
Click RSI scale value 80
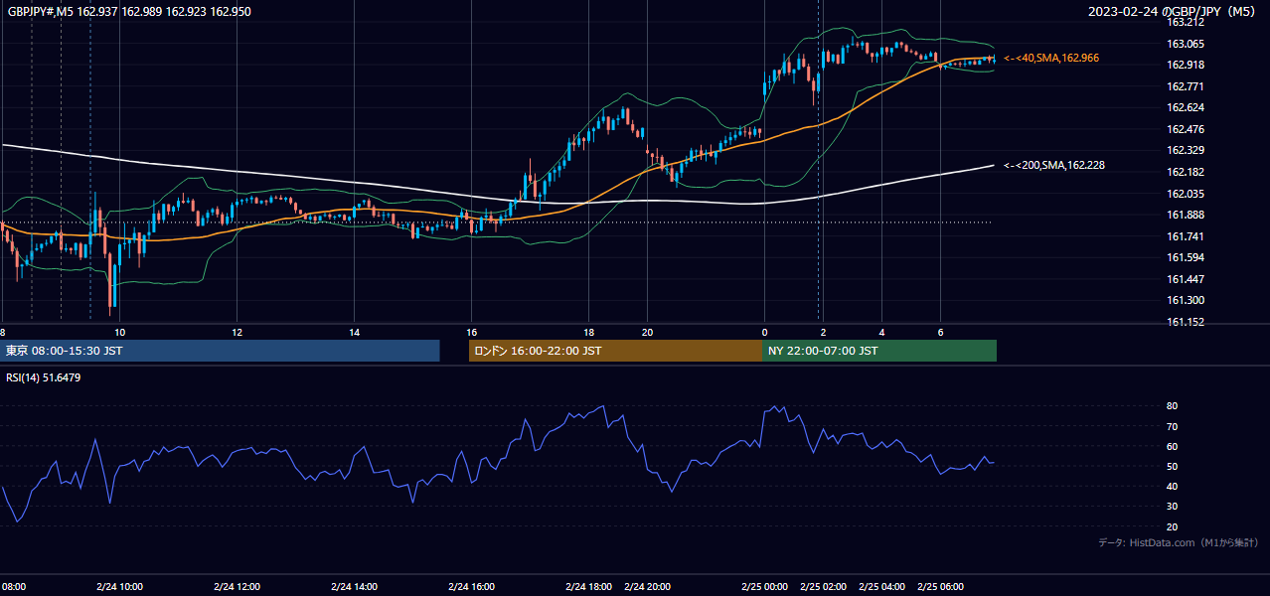click(x=1172, y=406)
